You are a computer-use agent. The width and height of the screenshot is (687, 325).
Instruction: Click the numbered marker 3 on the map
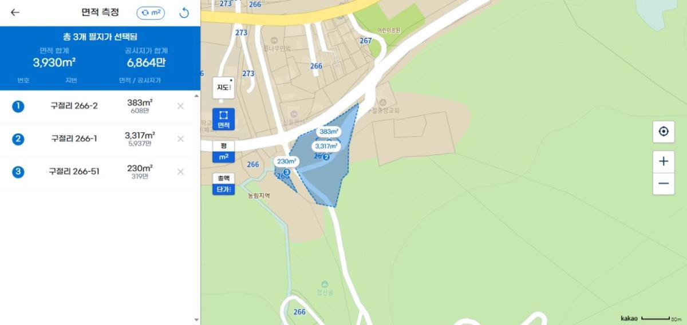pyautogui.click(x=286, y=172)
